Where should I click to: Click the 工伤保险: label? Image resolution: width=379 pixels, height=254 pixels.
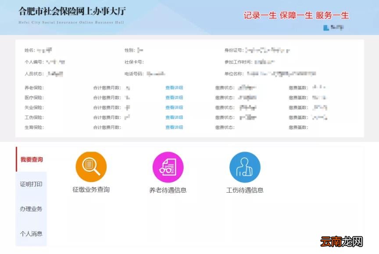[x=34, y=117]
